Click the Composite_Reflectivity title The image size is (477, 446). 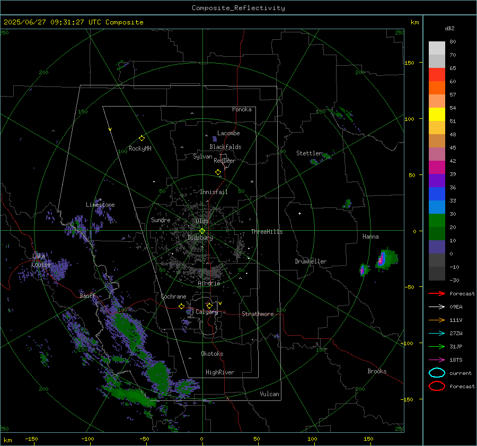tap(238, 8)
